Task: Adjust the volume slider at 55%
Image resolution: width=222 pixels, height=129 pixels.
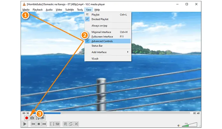Action: click(189, 125)
